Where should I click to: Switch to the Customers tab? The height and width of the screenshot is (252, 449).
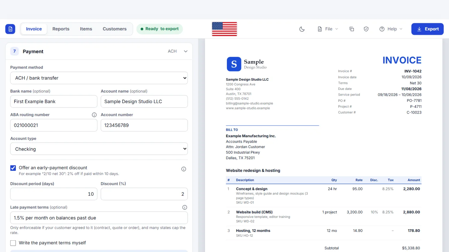115,29
